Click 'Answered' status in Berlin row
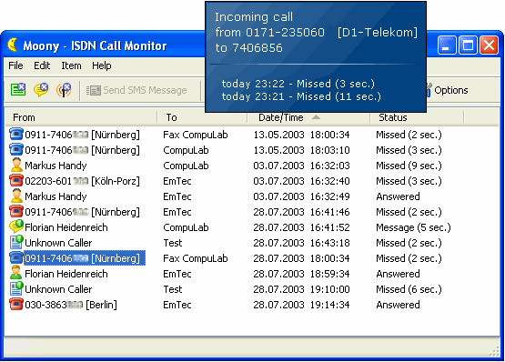The height and width of the screenshot is (362, 505). tap(398, 305)
